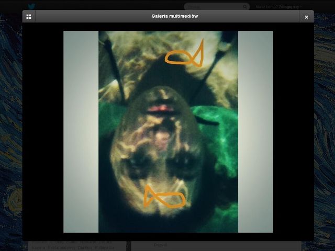Open the gallery grid view icon
This screenshot has height=251, width=335.
[x=29, y=17]
